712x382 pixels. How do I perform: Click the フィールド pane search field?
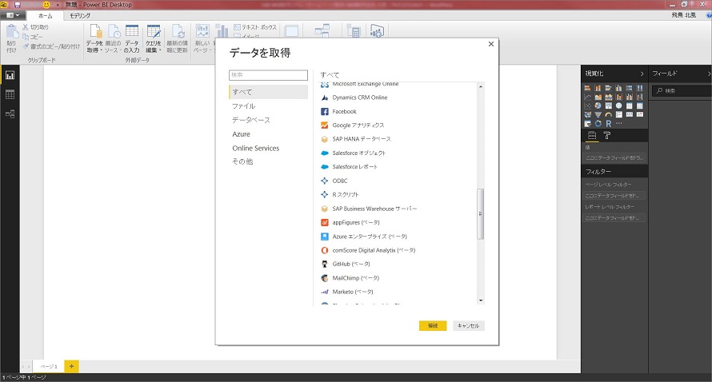coord(682,91)
